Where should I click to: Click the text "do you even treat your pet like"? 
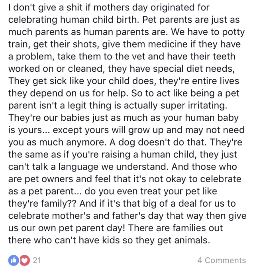pos(151,191)
